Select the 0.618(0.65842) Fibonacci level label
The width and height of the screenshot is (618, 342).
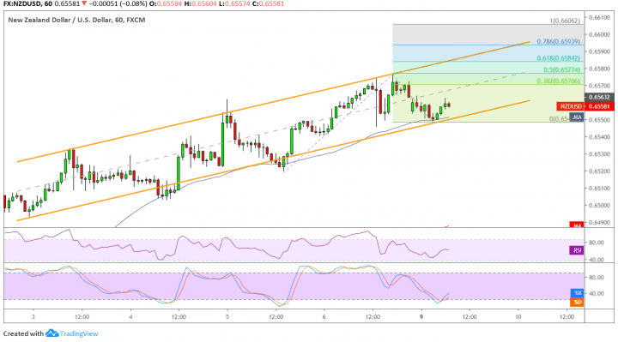pyautogui.click(x=558, y=58)
